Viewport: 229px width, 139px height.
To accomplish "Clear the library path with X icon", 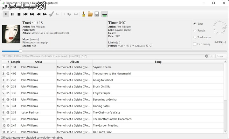I will tap(207, 56).
